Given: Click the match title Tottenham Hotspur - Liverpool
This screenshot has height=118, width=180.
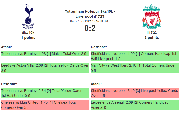Looking at the screenshot, I should click(90, 14).
